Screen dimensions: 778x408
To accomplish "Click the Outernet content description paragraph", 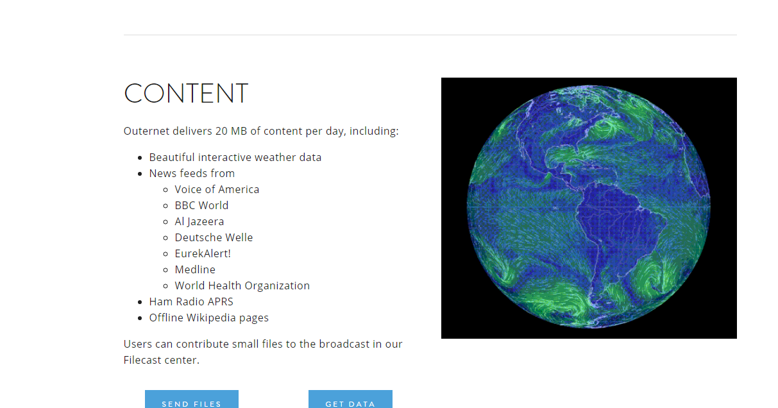I will coord(260,131).
